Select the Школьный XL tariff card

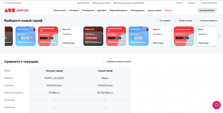tap(25, 36)
